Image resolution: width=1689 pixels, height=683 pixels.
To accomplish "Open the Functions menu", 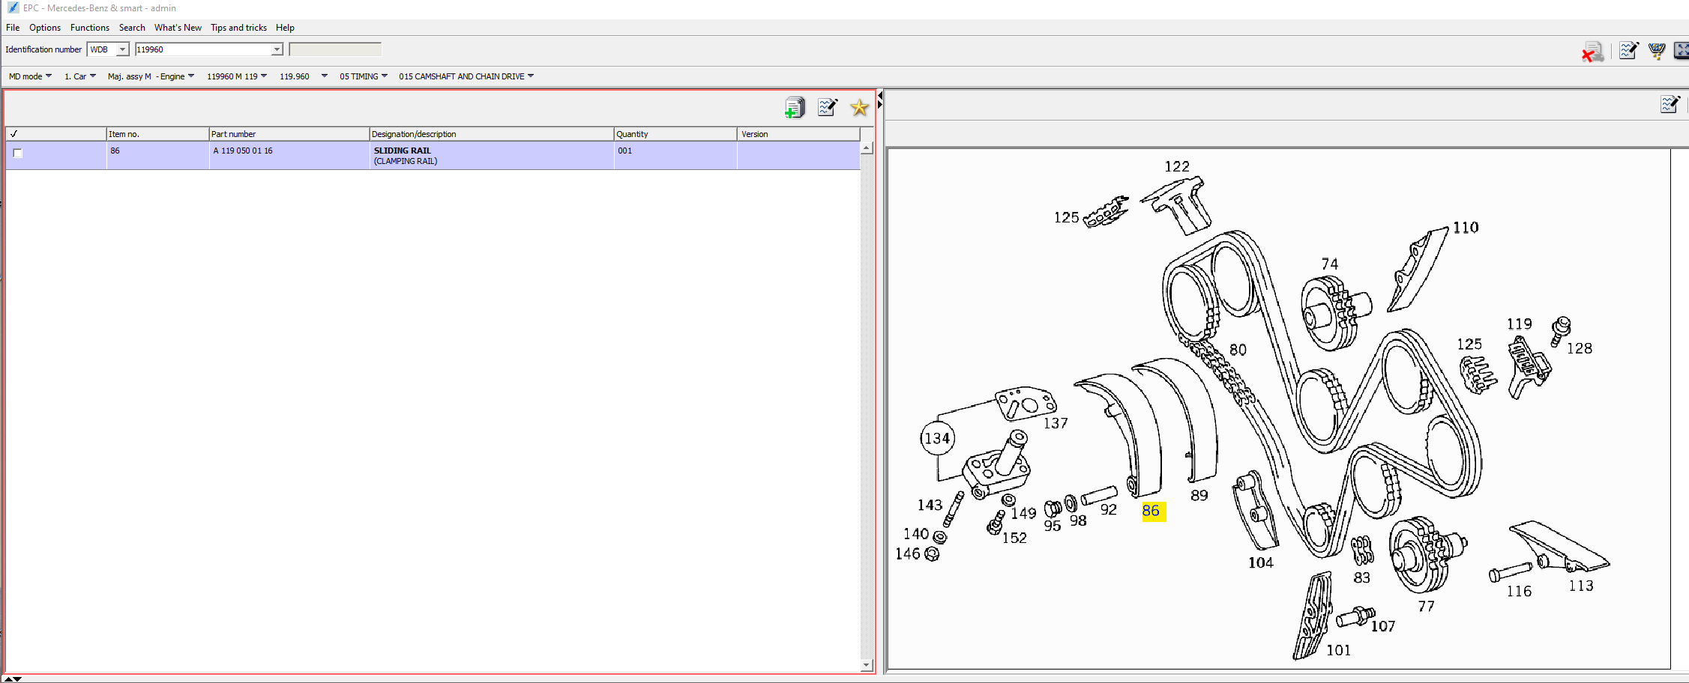I will point(89,28).
